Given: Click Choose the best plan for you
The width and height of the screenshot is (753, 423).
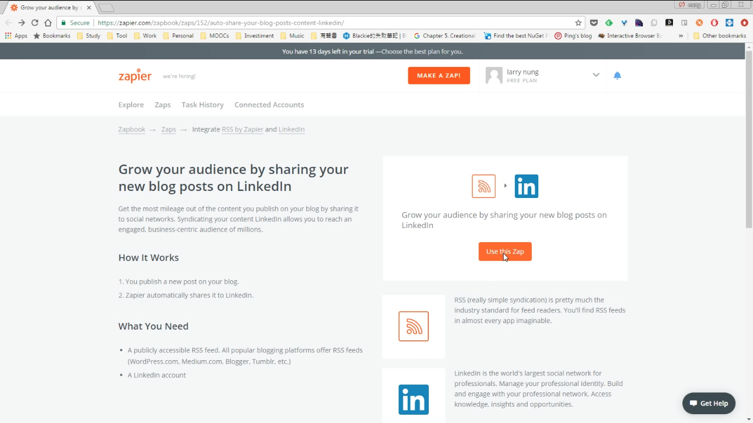Looking at the screenshot, I should pos(422,52).
